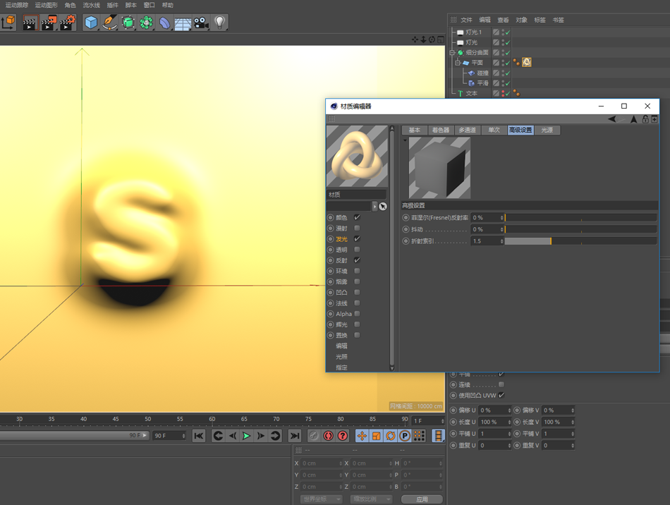The width and height of the screenshot is (670, 505).
Task: Play animation forward with green arrow
Action: pyautogui.click(x=247, y=436)
